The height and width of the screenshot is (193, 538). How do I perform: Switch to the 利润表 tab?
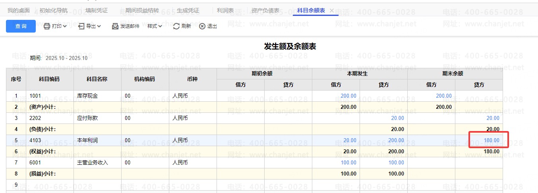pos(225,10)
